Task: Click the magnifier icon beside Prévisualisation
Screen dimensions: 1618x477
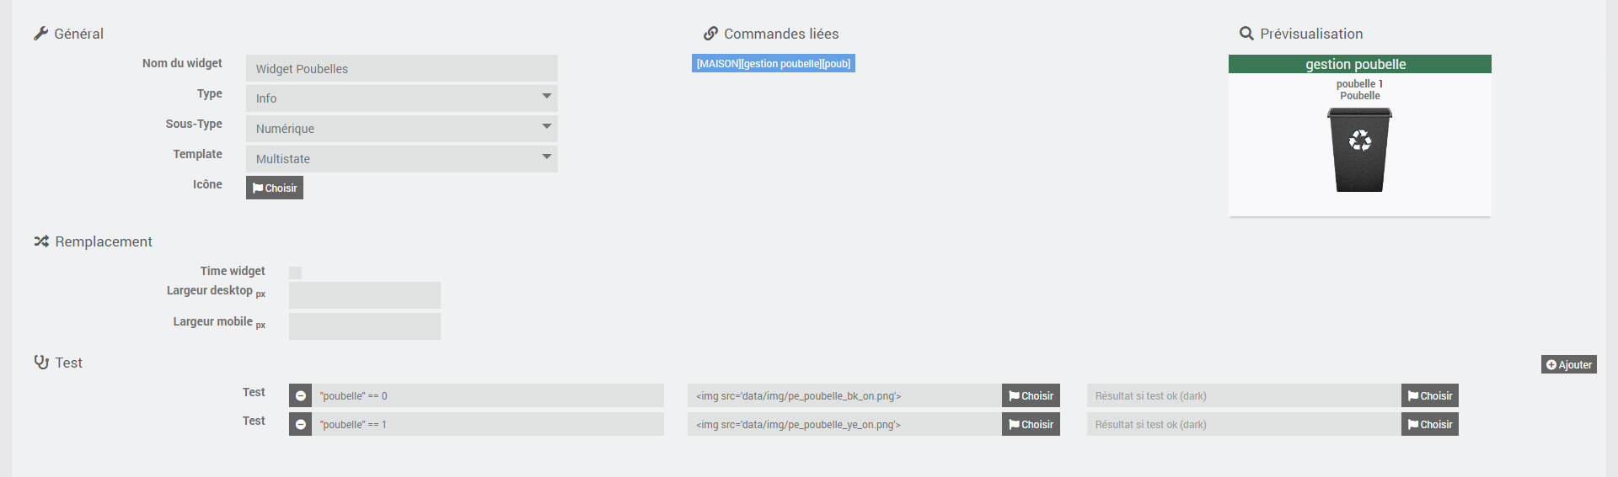Action: coord(1246,34)
